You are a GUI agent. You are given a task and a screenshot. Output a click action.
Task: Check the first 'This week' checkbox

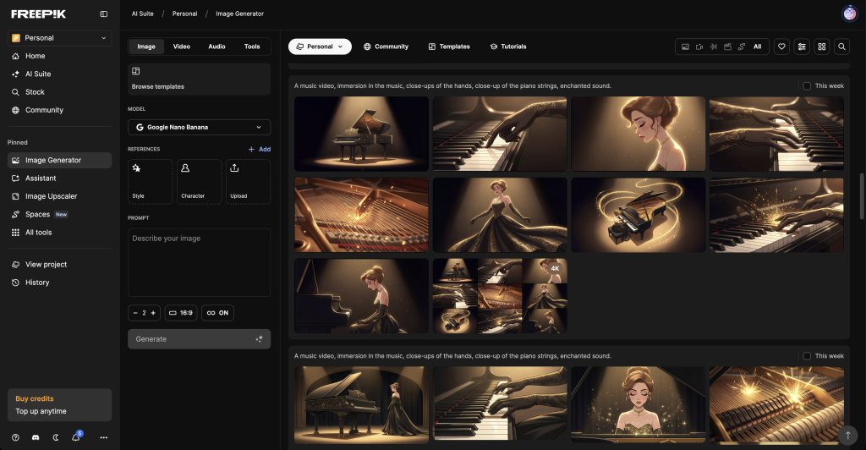(807, 85)
